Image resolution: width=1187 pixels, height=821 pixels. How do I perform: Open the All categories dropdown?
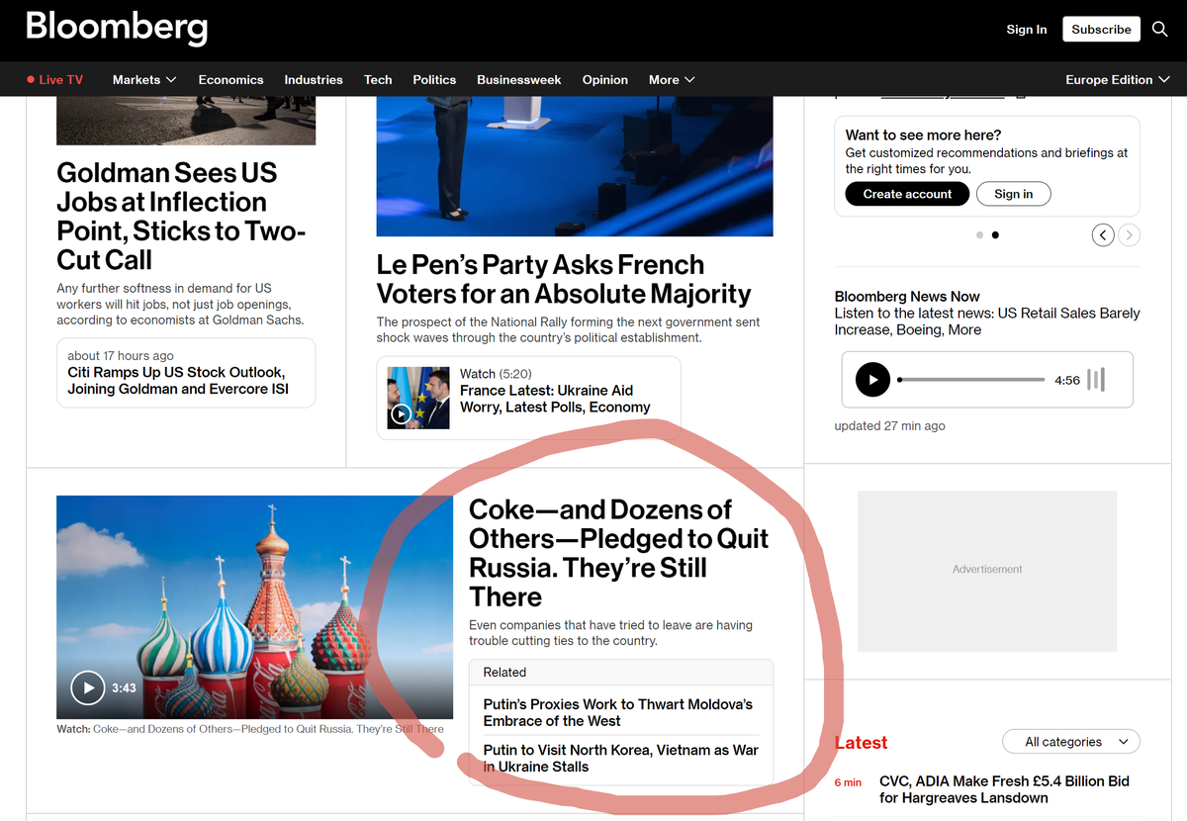(1071, 742)
